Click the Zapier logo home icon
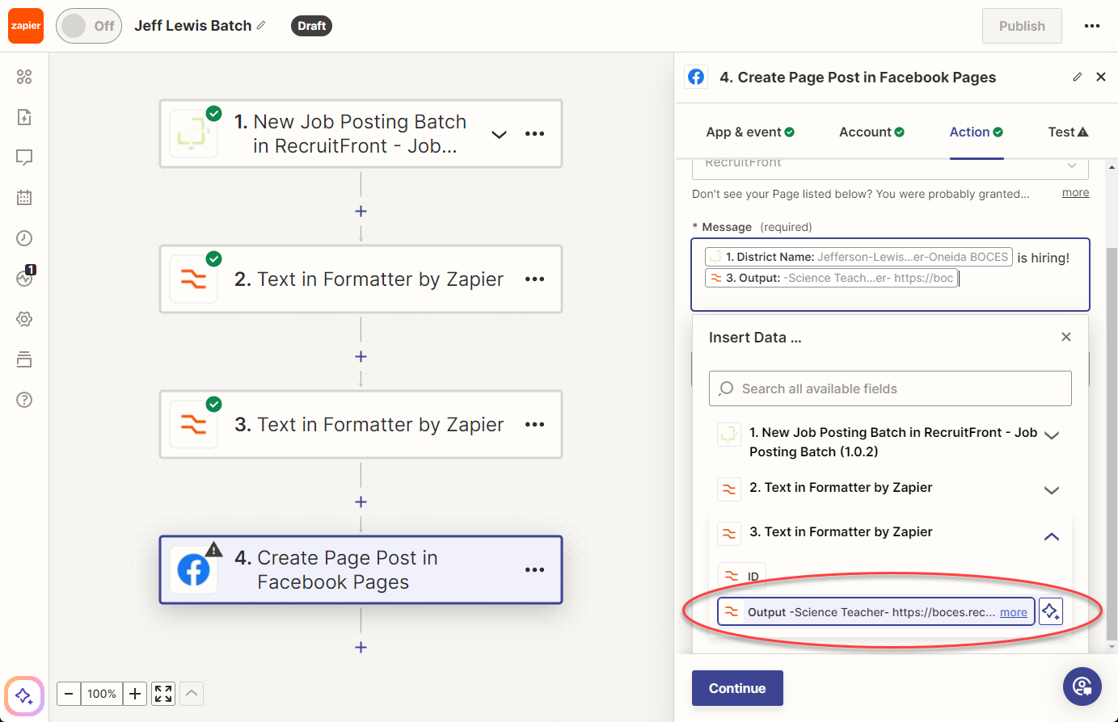1118x722 pixels. [26, 26]
